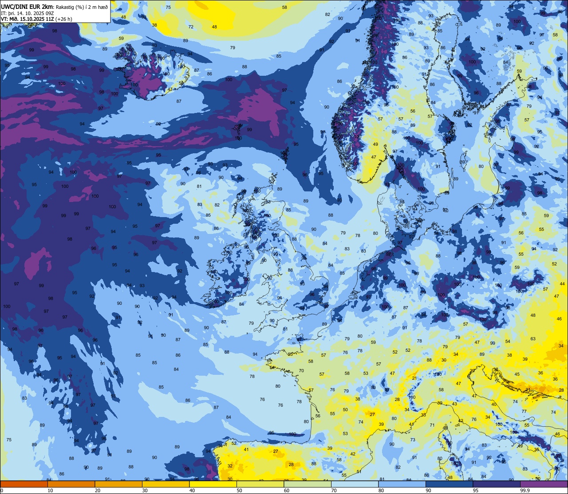Viewport: 568px width, 494px height.
Task: Select the light blue 70–80 legend segment
Action: click(355, 484)
